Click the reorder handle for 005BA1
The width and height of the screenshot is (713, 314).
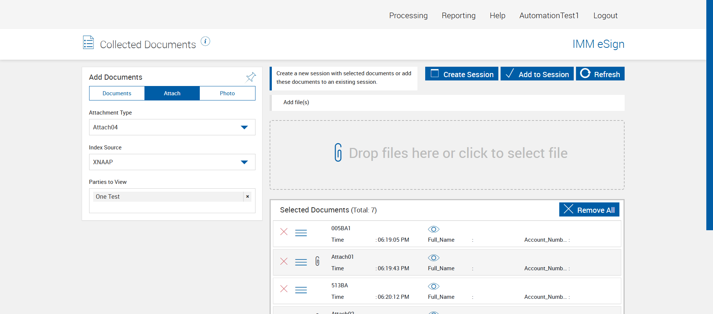click(301, 233)
